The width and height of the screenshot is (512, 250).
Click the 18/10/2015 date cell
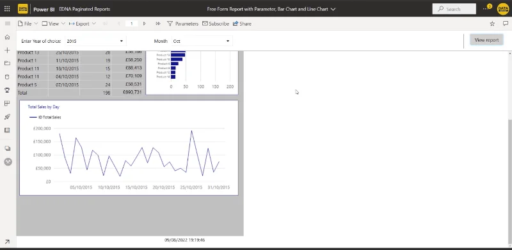tap(63, 68)
